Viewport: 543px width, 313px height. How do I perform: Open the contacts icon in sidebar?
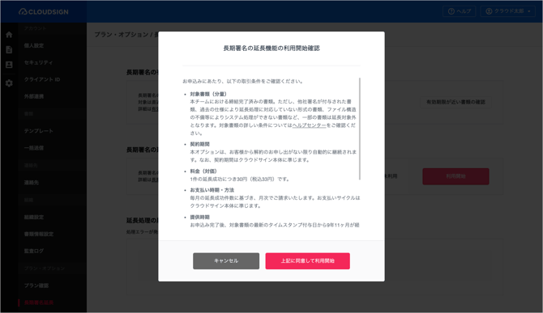click(9, 65)
